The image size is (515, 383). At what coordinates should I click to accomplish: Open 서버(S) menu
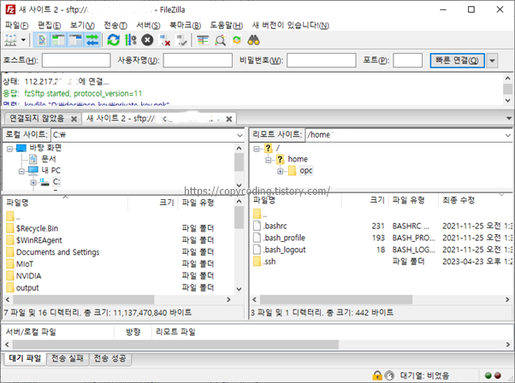tap(148, 26)
